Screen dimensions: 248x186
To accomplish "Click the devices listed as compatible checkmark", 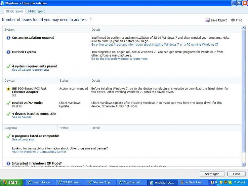I will (x=8, y=114).
